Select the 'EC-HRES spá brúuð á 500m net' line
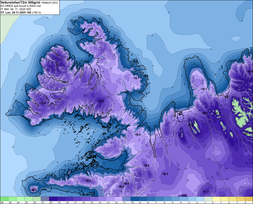The height and width of the screenshot is (204, 253). pyautogui.click(x=21, y=6)
